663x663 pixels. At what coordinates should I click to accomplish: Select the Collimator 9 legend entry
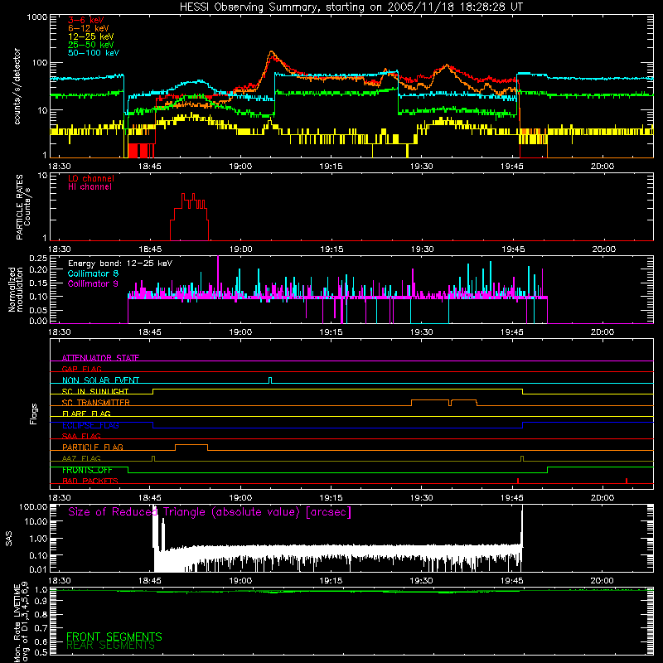(93, 283)
